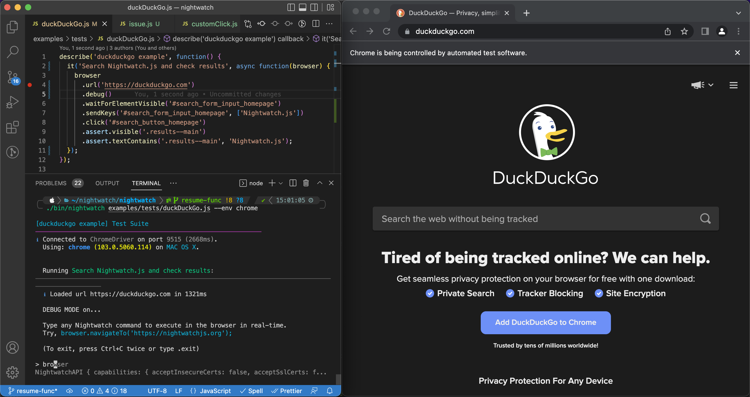Open the GitLens sidebar icon

point(12,152)
